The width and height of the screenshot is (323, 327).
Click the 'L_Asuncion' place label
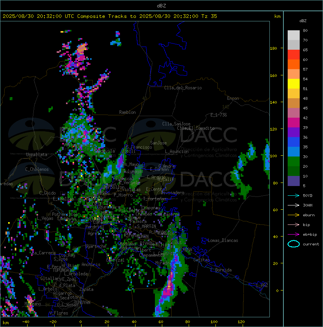click(177, 151)
